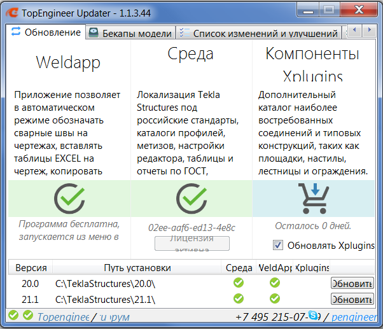Click Среда check icon in row 20.0
Screen dimensions: 383x329
(x=239, y=283)
